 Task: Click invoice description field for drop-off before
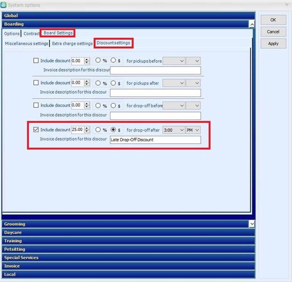point(155,116)
